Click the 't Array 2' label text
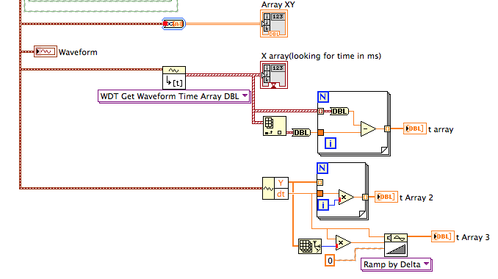The width and height of the screenshot is (498, 279). coord(416,198)
